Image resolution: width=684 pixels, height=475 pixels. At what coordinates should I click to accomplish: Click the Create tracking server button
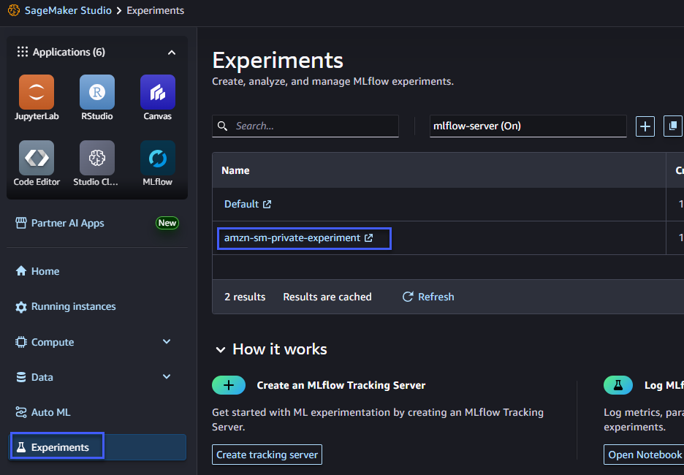pyautogui.click(x=267, y=455)
